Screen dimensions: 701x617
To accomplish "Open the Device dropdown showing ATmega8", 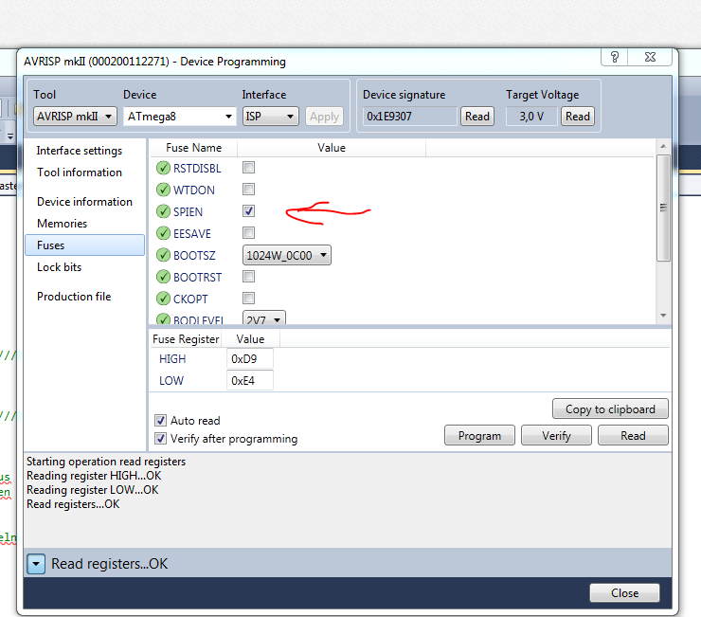I will 180,117.
